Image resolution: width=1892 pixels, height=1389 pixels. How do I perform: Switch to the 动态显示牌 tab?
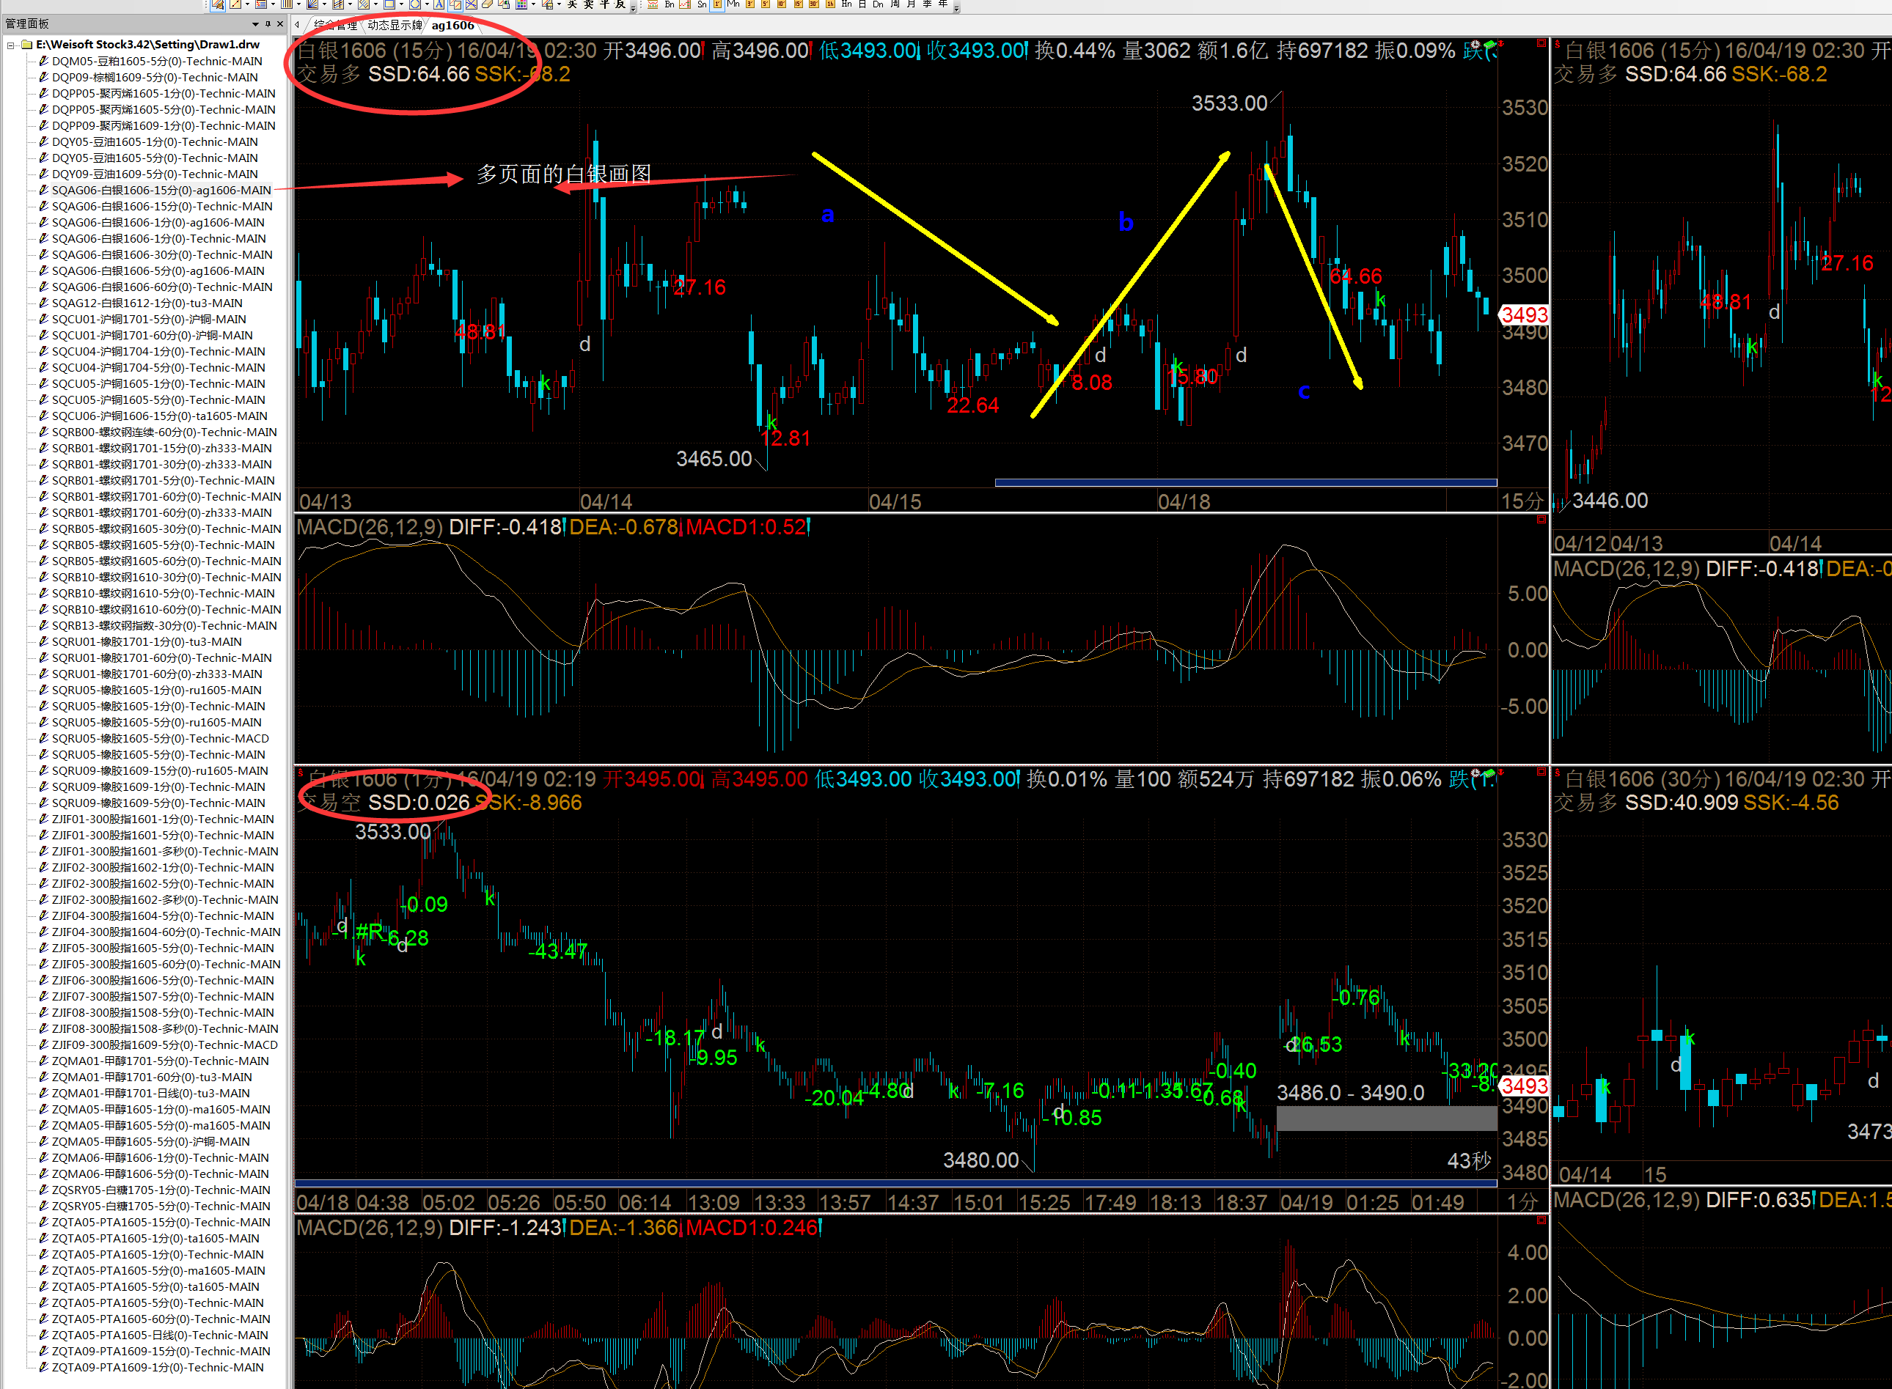393,25
